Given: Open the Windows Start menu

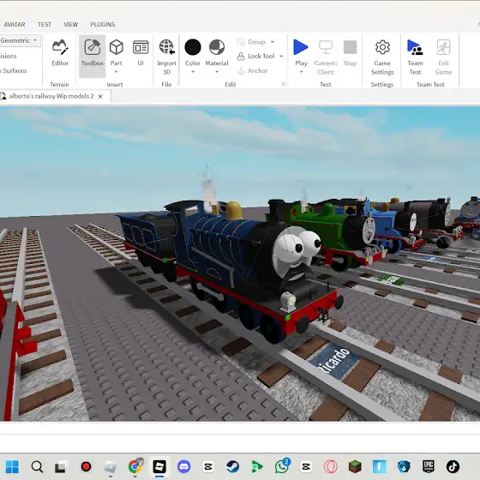Looking at the screenshot, I should (12, 466).
